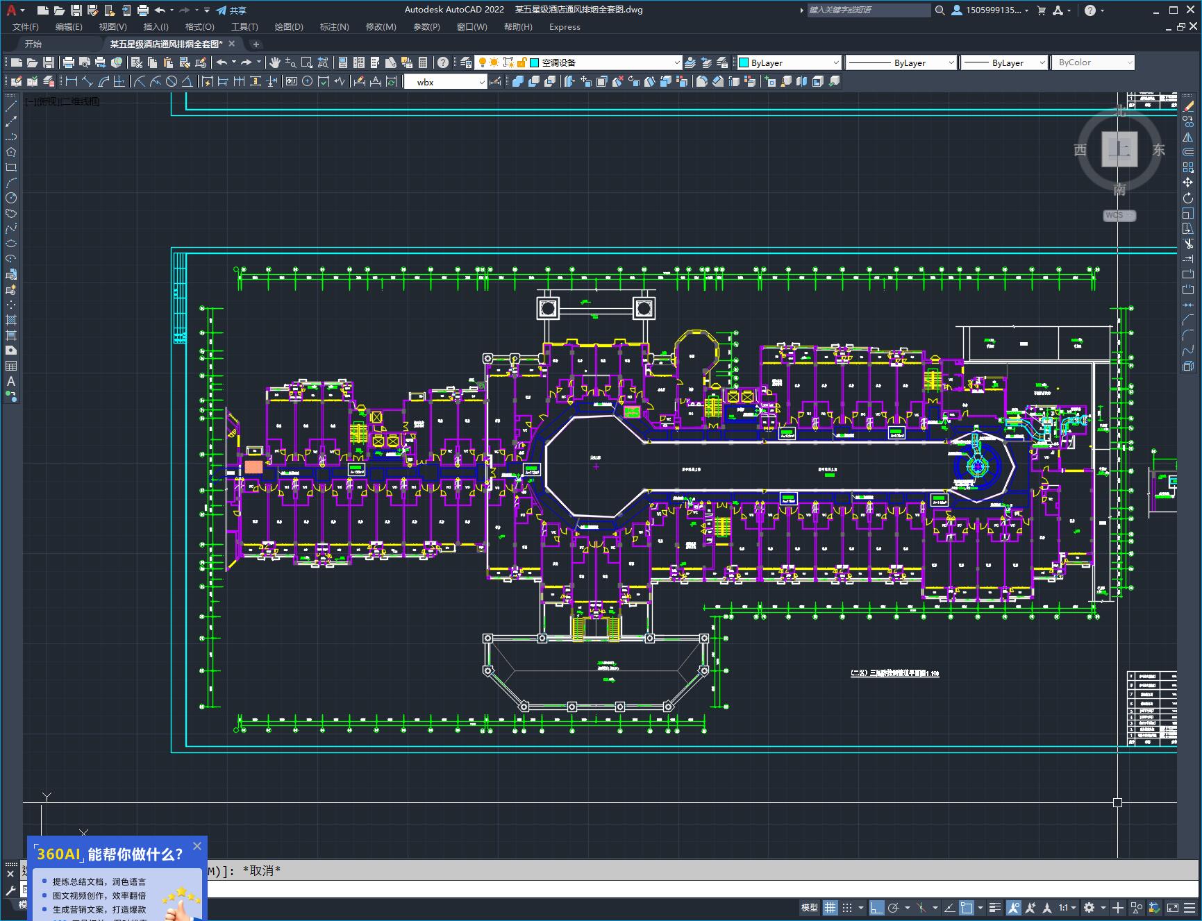This screenshot has width=1202, height=921.
Task: Select the Hatch tool
Action: tap(11, 320)
